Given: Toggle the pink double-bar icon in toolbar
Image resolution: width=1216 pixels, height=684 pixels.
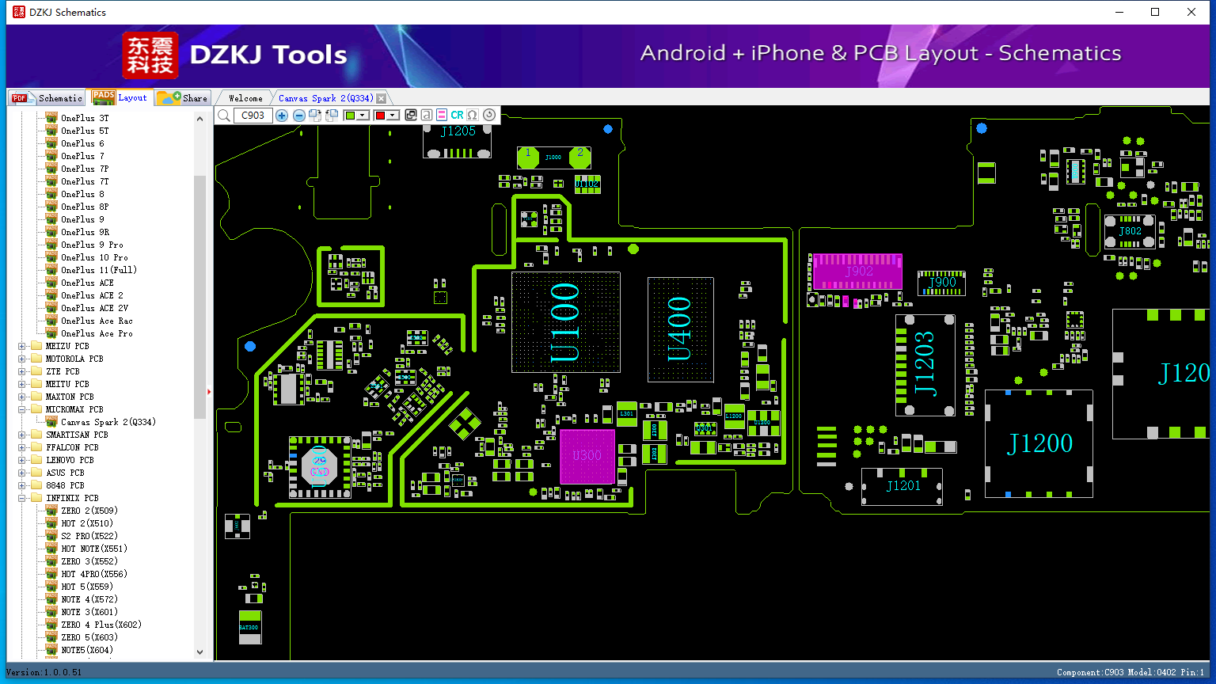Looking at the screenshot, I should tap(442, 116).
